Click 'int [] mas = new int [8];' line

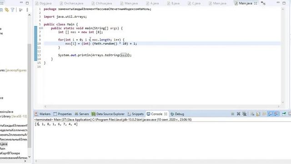point(80,32)
